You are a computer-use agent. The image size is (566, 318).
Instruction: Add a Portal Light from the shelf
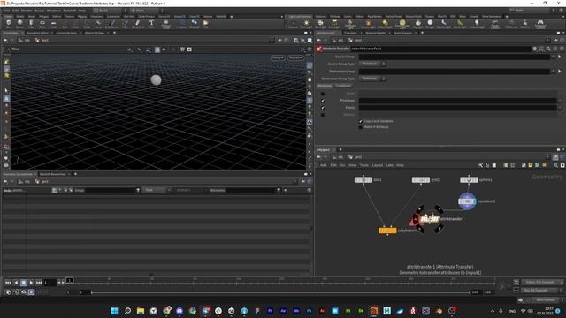tap(460, 24)
